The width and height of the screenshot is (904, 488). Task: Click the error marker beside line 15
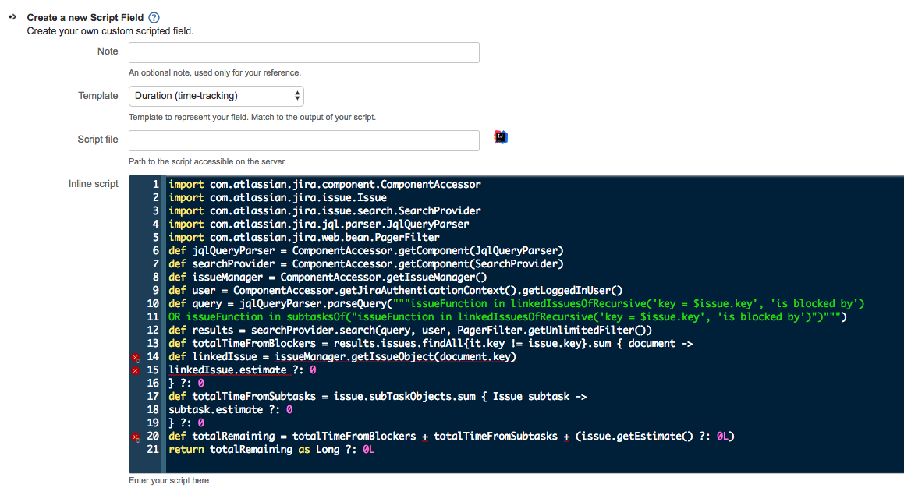[135, 370]
